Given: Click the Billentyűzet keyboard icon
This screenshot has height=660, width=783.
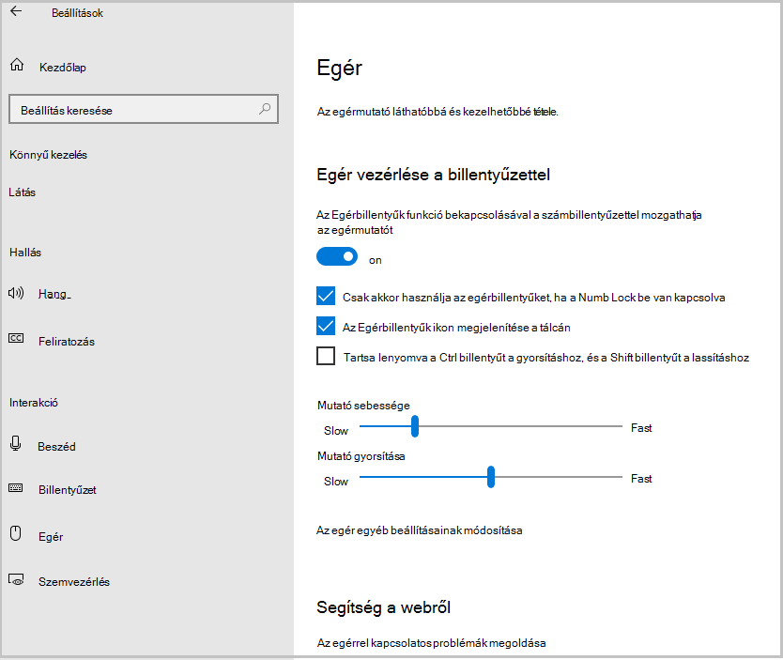Looking at the screenshot, I should (x=15, y=488).
